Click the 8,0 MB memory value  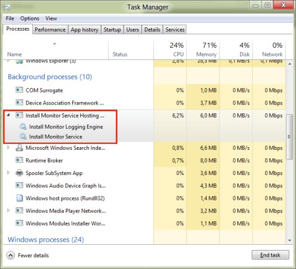click(x=208, y=161)
